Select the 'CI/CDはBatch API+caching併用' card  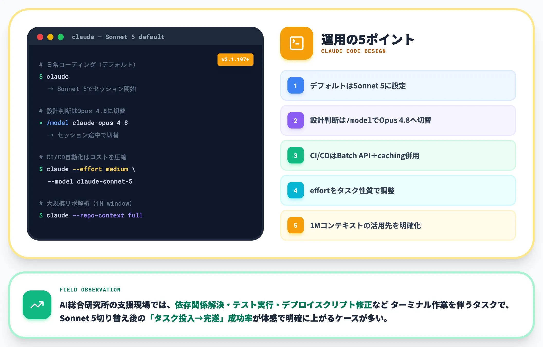coord(398,155)
